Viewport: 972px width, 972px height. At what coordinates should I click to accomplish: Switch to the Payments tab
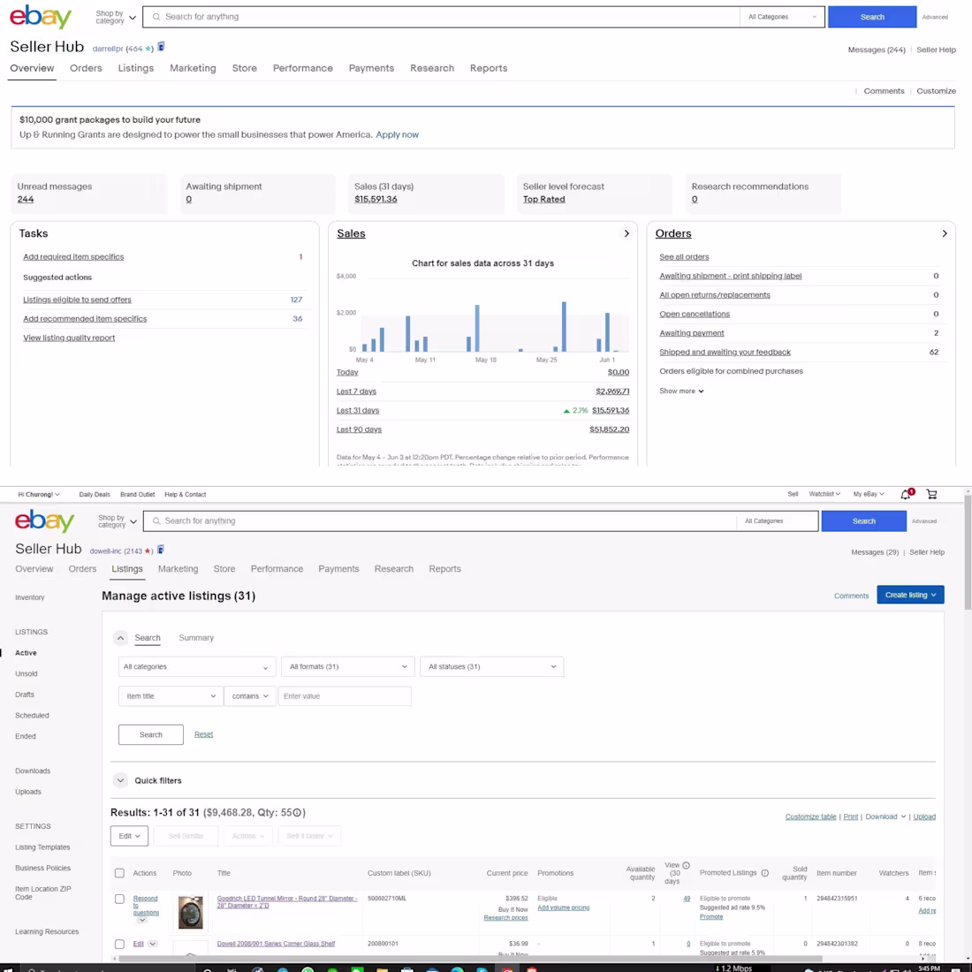tap(371, 68)
